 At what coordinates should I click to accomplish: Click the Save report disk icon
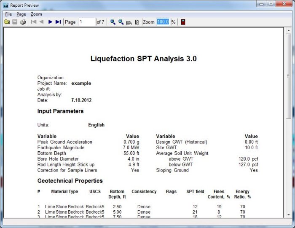15,22
